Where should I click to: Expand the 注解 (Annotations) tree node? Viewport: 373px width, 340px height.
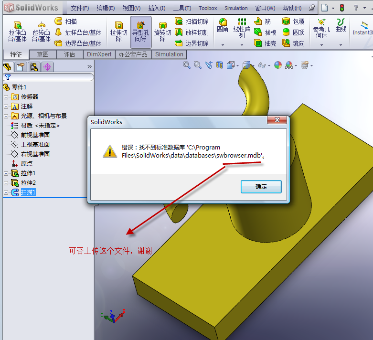point(6,106)
